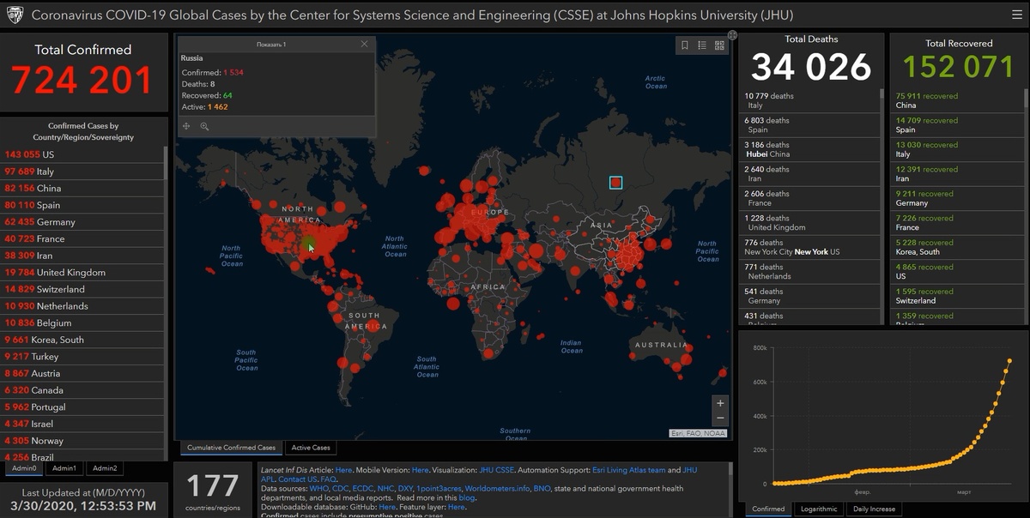Screen dimensions: 1030x518
Task: Open the basemap gallery grid icon
Action: (x=719, y=45)
